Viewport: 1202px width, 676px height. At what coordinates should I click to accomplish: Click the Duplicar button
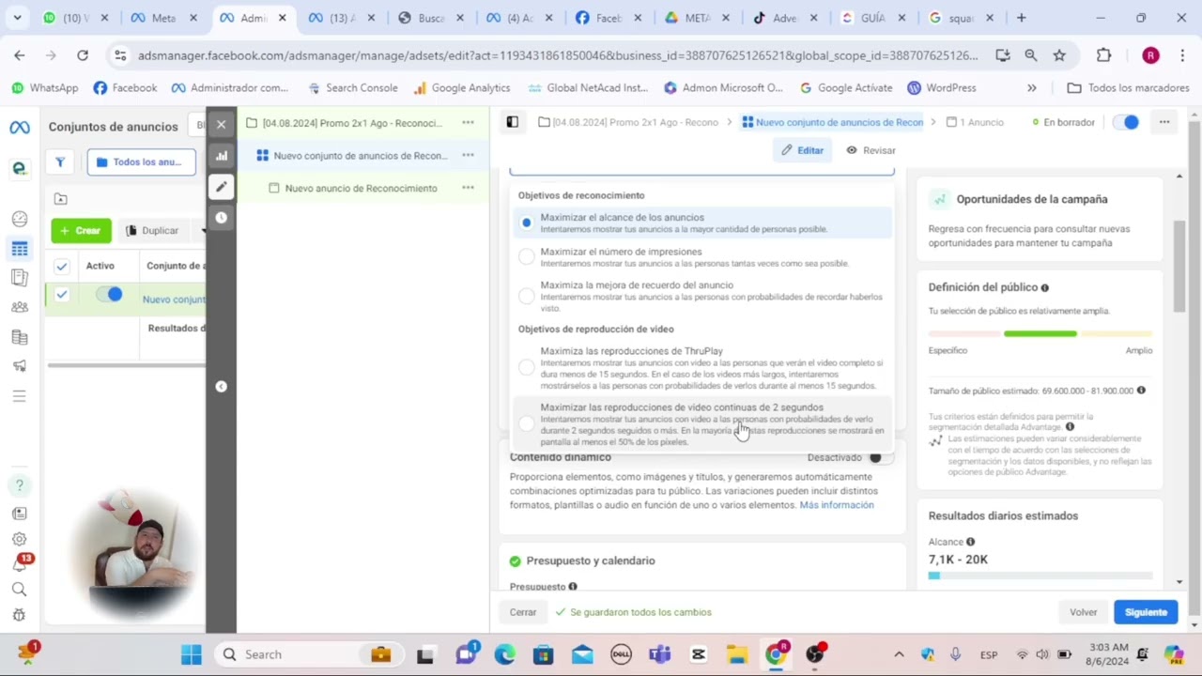(x=153, y=230)
